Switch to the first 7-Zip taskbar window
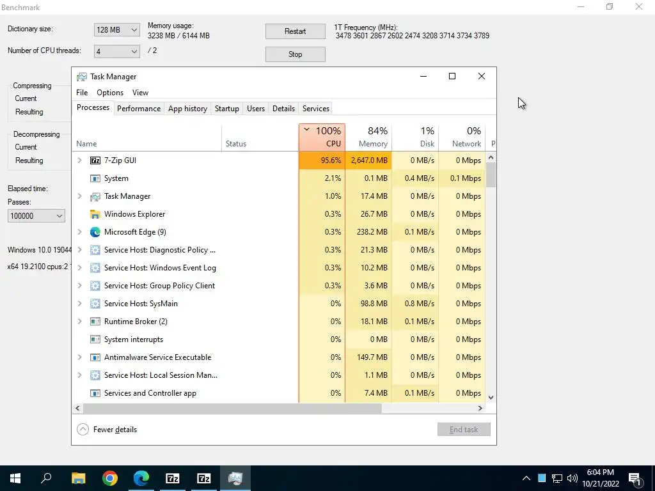Viewport: 655px width, 491px height. [173, 478]
